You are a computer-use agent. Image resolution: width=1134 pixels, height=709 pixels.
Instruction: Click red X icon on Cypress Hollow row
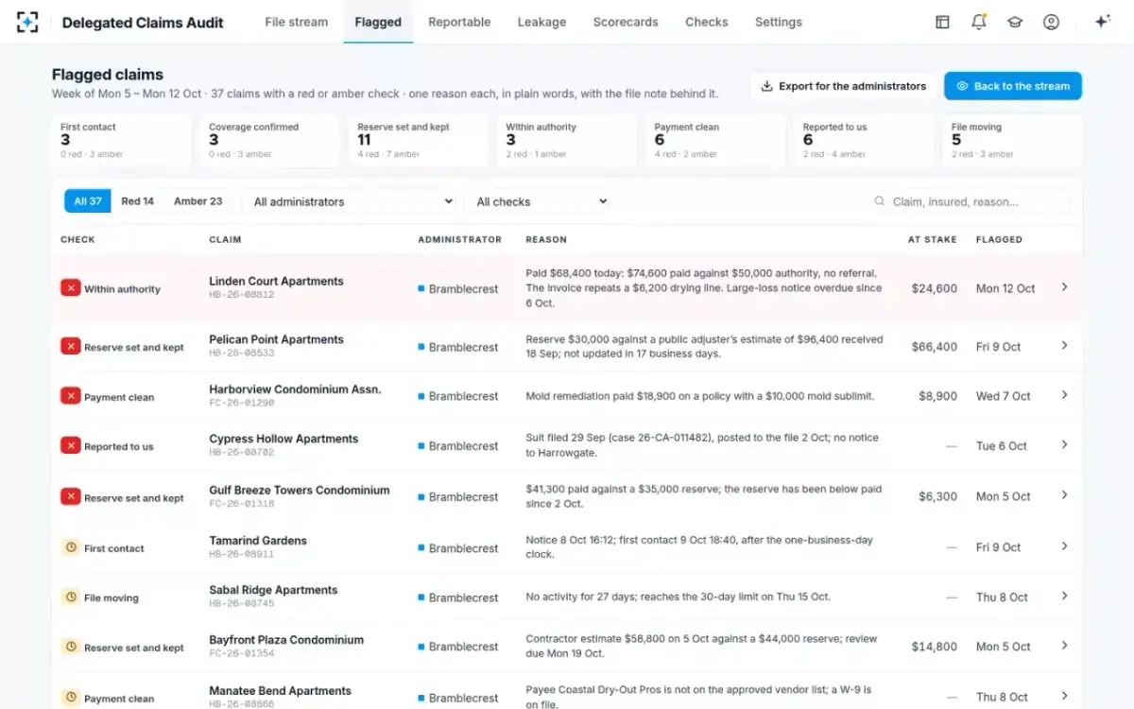pos(70,445)
